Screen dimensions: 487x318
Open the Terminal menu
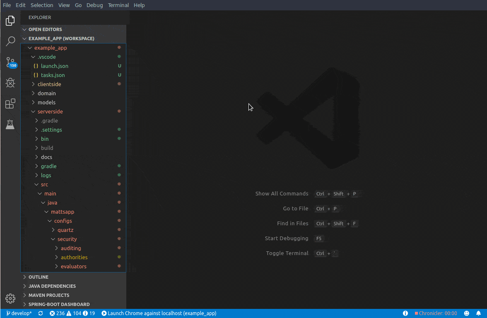click(x=118, y=5)
